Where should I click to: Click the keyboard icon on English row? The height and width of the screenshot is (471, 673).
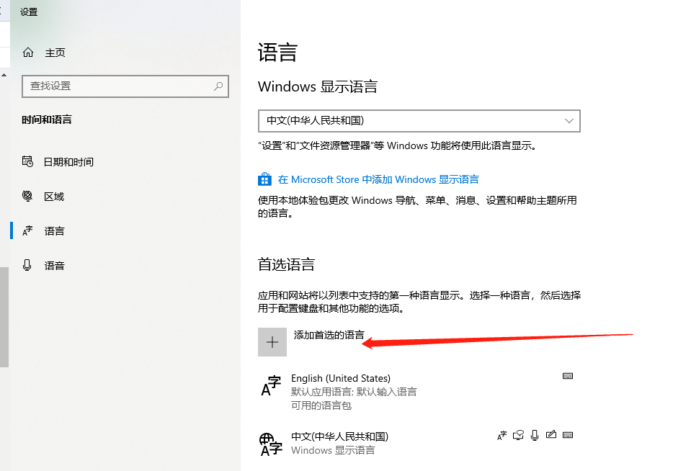568,376
